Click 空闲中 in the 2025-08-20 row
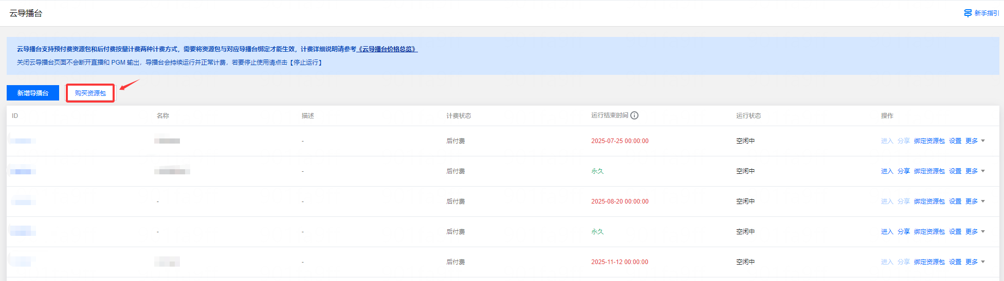 [745, 202]
